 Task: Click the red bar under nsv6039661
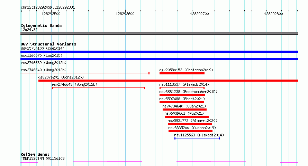pos(187,117)
